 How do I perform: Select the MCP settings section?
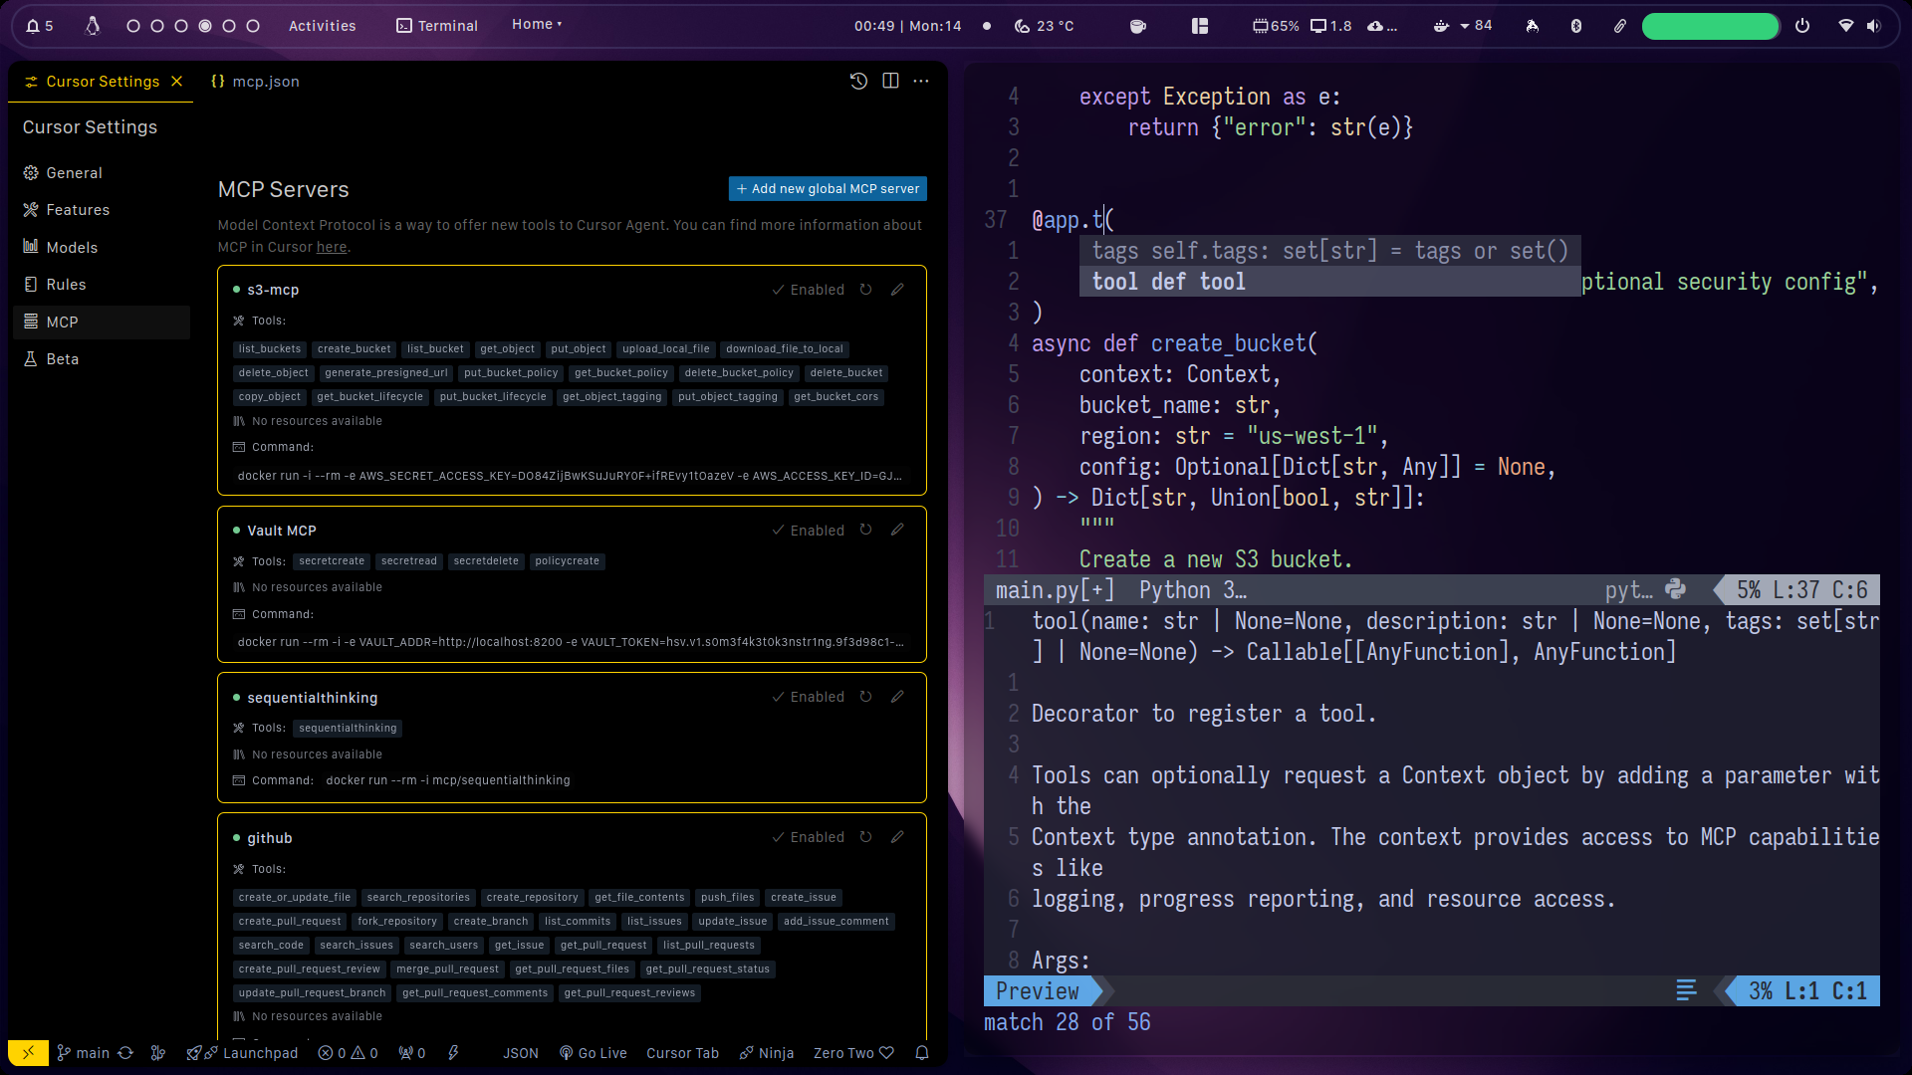[102, 322]
